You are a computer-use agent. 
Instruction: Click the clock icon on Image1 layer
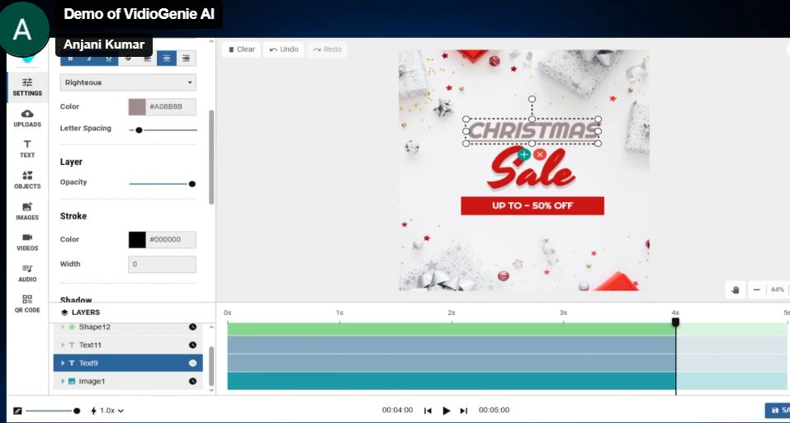[x=192, y=381]
